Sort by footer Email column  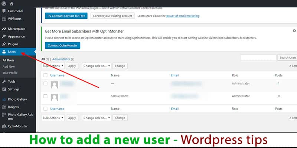(x=174, y=109)
